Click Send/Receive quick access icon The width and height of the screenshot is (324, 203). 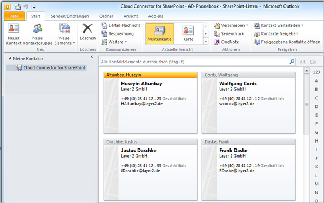tap(18, 7)
